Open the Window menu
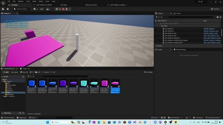Image resolution: width=223 pixels, height=125 pixels. pyautogui.click(x=21, y=1)
